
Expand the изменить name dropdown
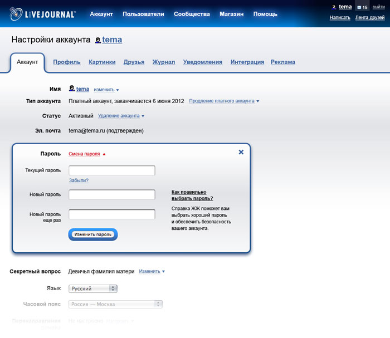point(106,90)
